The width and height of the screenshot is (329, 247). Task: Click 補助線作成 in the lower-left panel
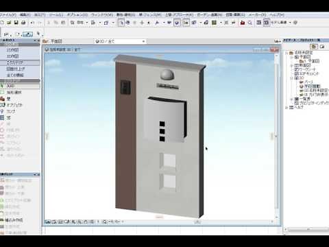point(14,220)
